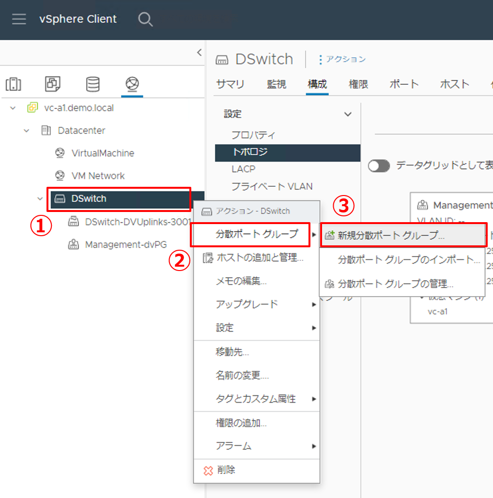
Task: Collapse the settings section chevron
Action: 347,115
